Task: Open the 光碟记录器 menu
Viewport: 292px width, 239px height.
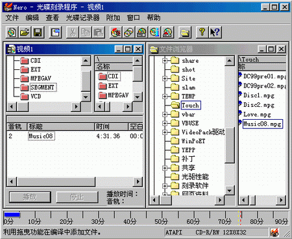Action: tap(82, 17)
